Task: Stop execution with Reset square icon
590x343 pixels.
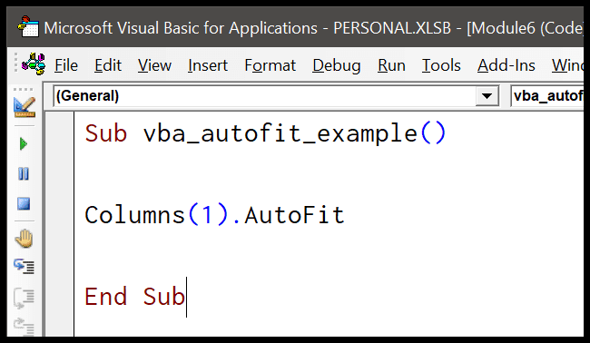Action: pos(24,204)
